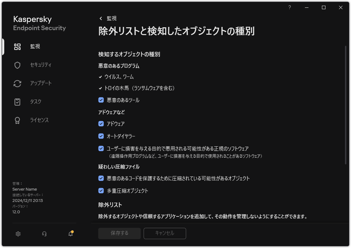Viewport: 351px width, 248px height.
Task: Uncheck the オートダイヤラー checkbox
Action: (100, 136)
